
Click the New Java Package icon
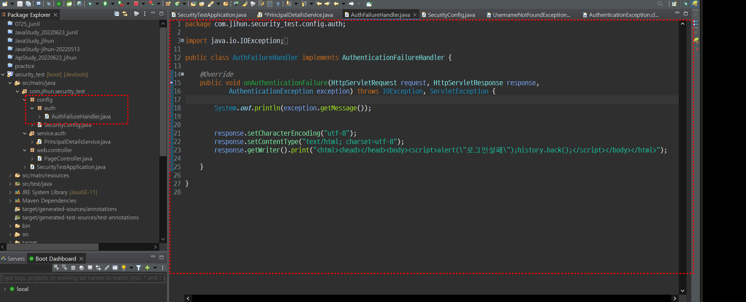[168, 4]
